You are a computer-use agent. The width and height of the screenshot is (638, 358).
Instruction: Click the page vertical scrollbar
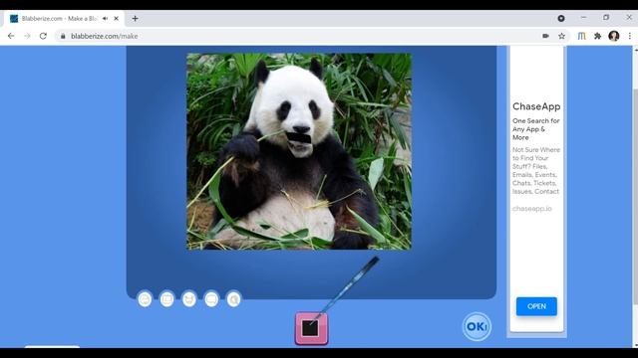(635, 197)
